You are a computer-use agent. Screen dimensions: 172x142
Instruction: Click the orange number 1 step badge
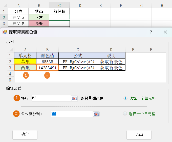point(17,98)
